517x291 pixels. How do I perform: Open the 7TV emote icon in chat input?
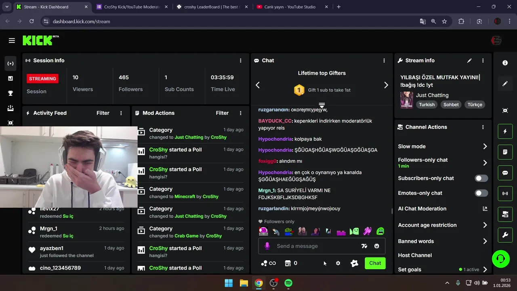pyautogui.click(x=364, y=246)
